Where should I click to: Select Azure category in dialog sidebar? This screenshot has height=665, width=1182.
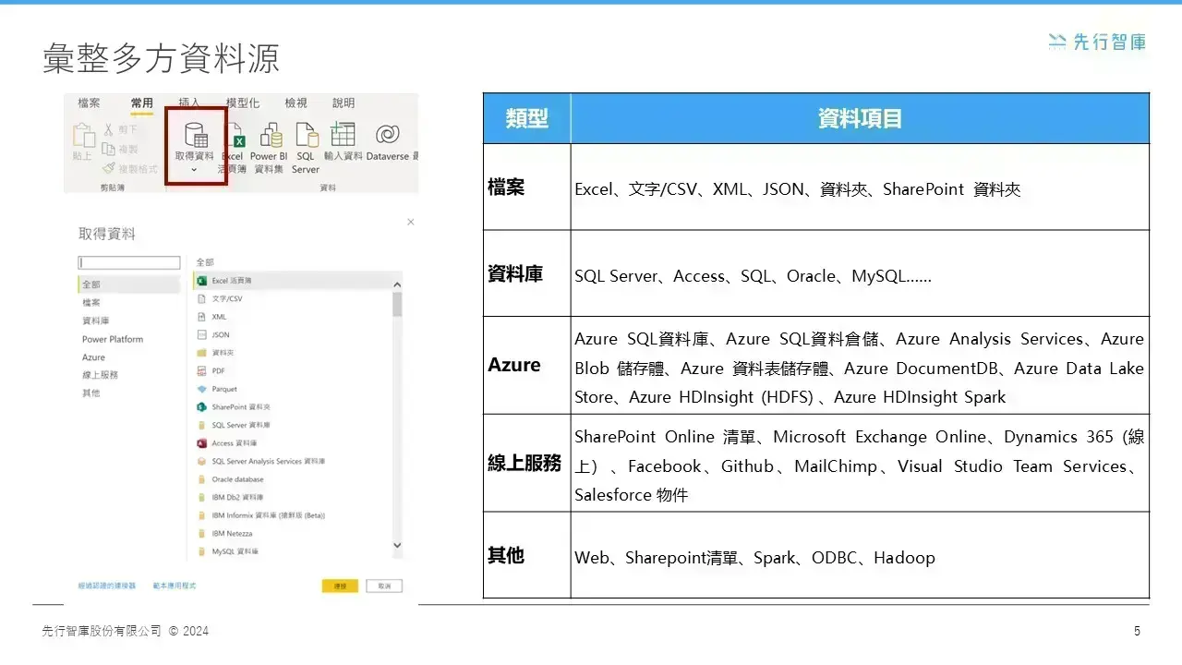[x=93, y=357]
